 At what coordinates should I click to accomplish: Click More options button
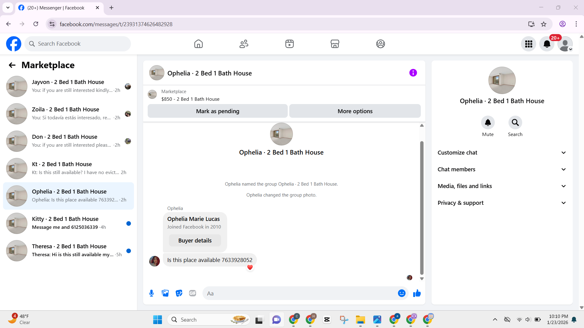tap(355, 111)
